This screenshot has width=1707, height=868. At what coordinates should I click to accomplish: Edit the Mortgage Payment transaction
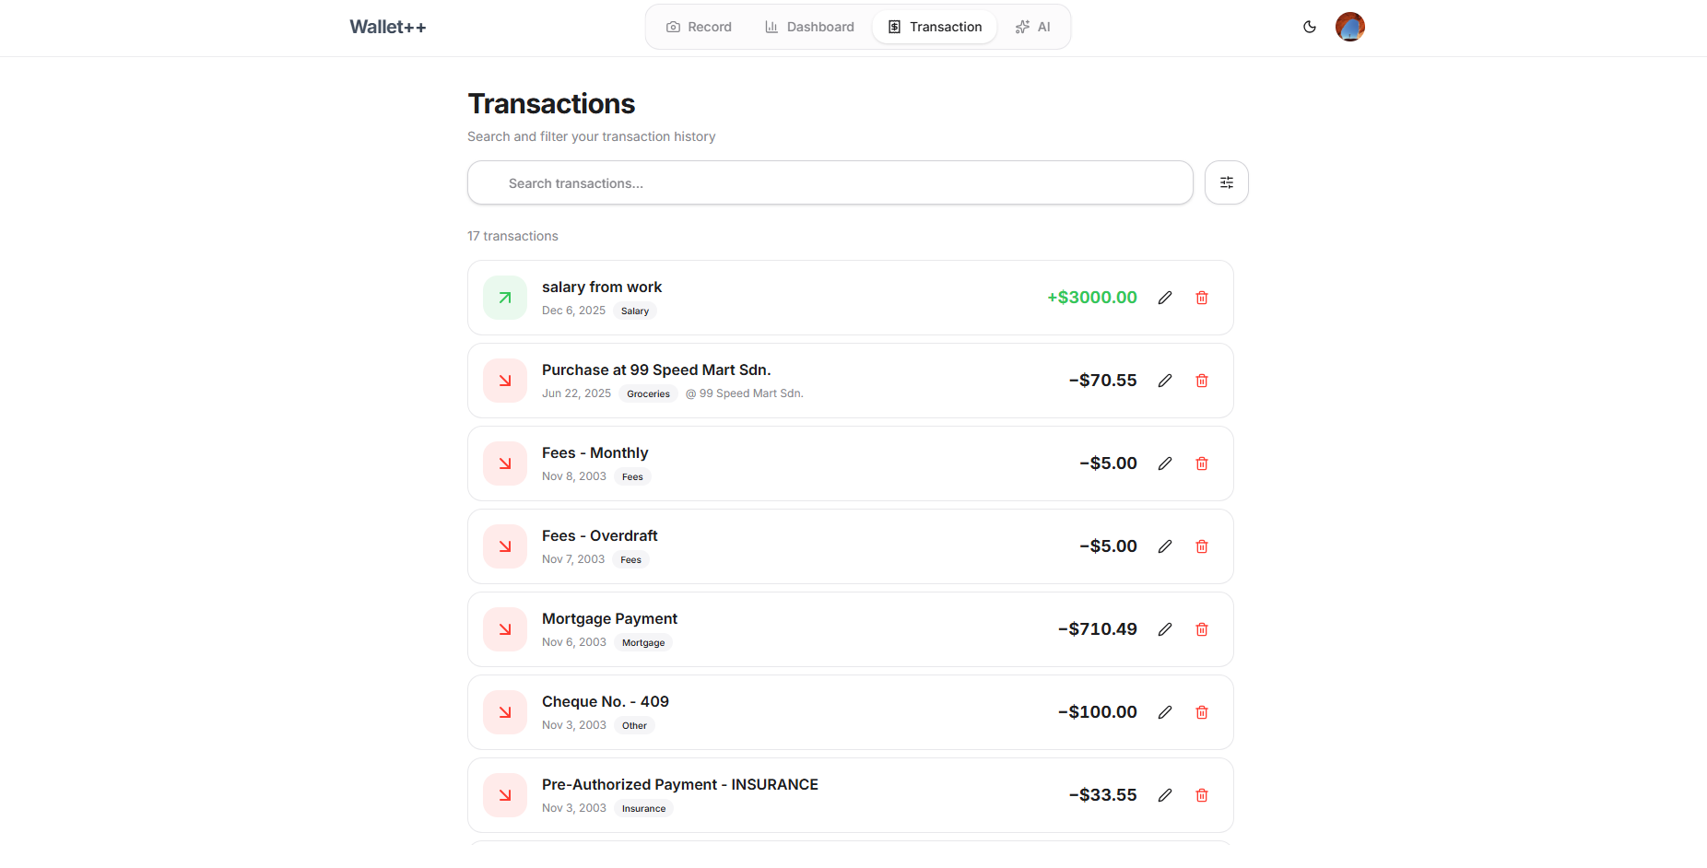(x=1165, y=629)
